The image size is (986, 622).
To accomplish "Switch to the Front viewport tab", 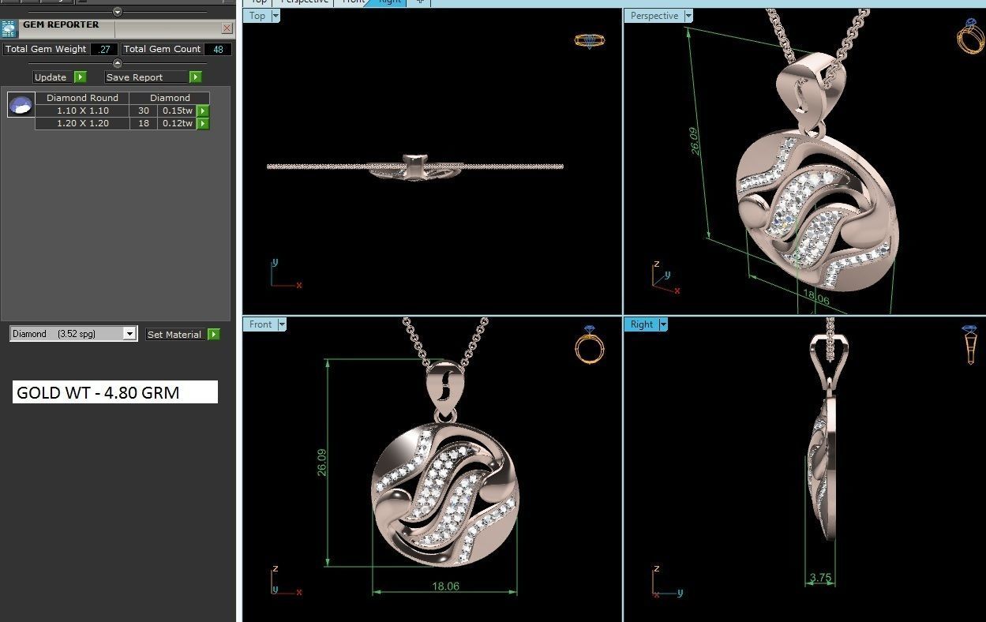I will [x=353, y=2].
